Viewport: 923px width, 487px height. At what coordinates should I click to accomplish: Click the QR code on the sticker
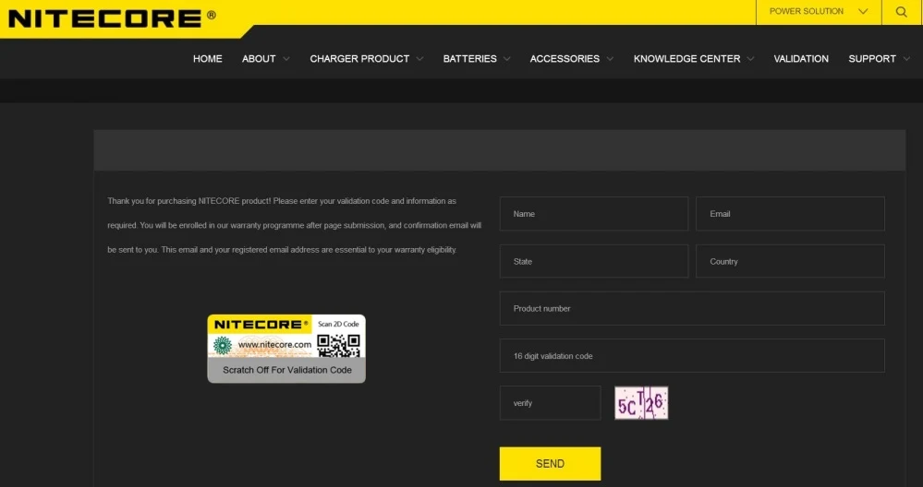pos(338,346)
